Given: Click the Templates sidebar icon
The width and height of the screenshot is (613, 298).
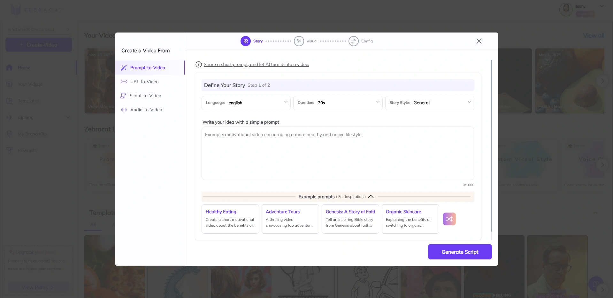Looking at the screenshot, I should click(9, 101).
